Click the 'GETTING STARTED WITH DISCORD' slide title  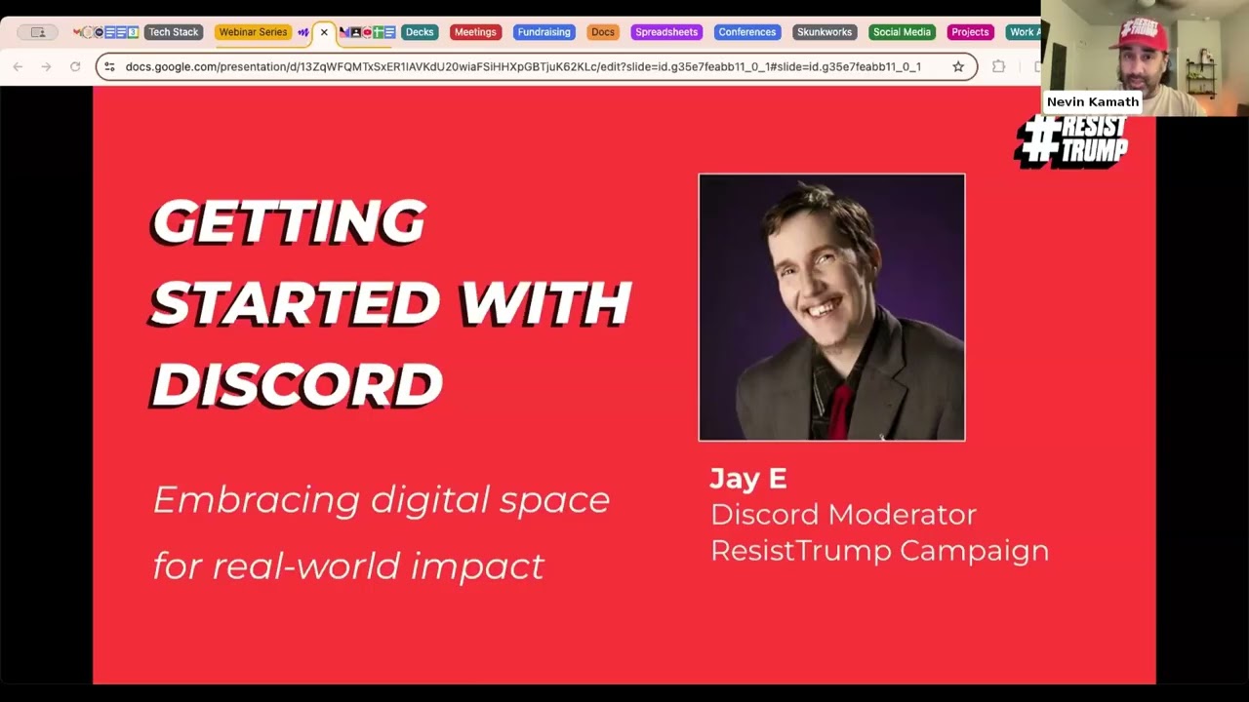click(390, 302)
